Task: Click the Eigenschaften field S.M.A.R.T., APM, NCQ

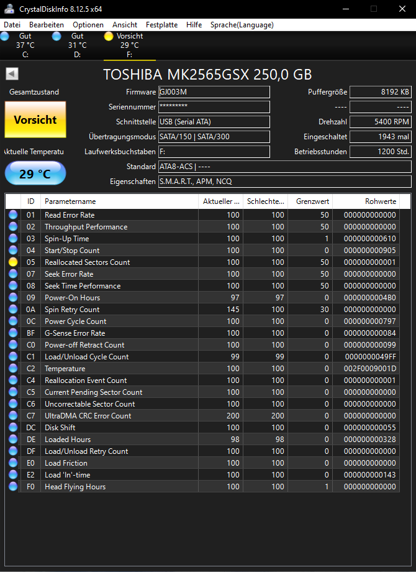Action: click(285, 182)
